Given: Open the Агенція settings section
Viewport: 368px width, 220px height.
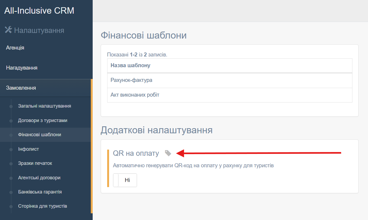Looking at the screenshot, I should pyautogui.click(x=15, y=48).
